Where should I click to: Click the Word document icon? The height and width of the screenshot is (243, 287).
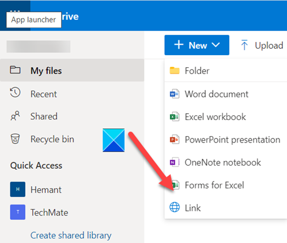click(x=174, y=94)
